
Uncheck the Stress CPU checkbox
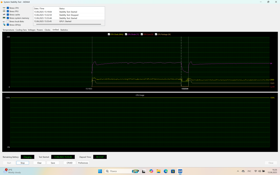coord(8,8)
